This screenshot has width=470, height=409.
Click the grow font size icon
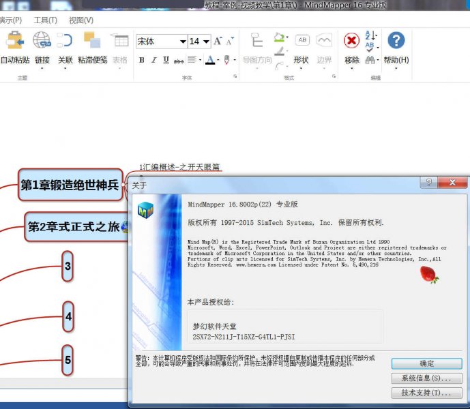[x=218, y=41]
